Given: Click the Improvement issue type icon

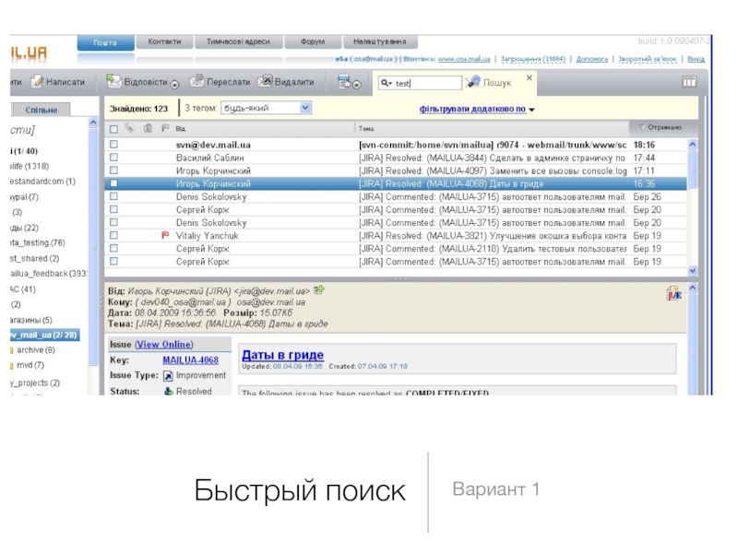Looking at the screenshot, I should [x=168, y=376].
